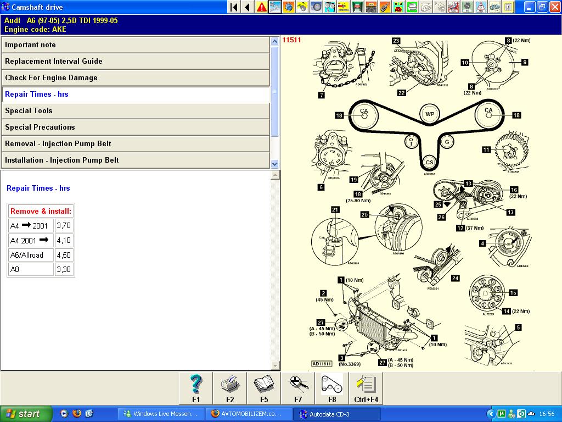This screenshot has width=562, height=422.
Task: Click the CS crankshaft pulley in diagram
Action: pyautogui.click(x=429, y=162)
